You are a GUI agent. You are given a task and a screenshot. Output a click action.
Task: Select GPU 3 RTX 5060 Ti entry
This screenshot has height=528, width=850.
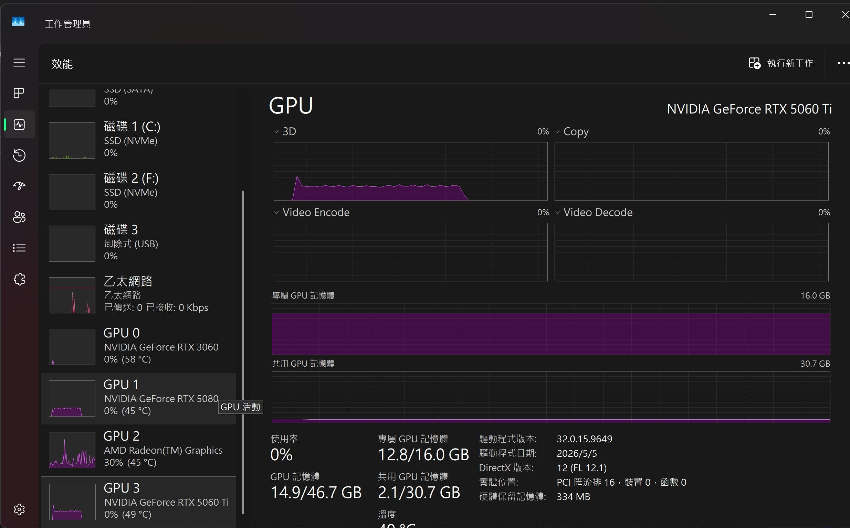[x=139, y=502]
